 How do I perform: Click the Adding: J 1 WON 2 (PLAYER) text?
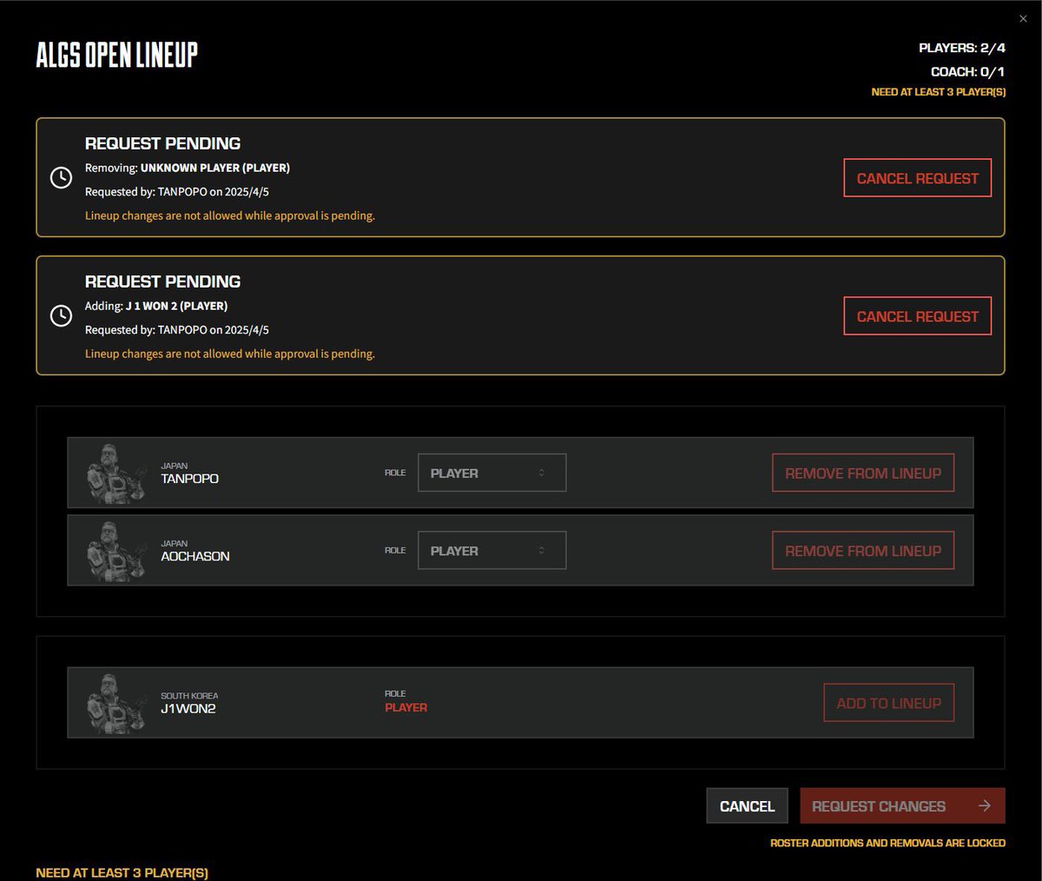point(156,306)
